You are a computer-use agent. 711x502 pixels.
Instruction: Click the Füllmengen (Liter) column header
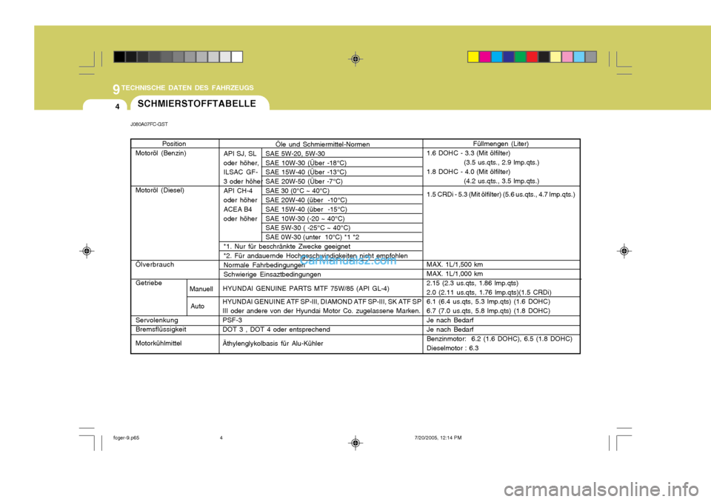coord(501,144)
